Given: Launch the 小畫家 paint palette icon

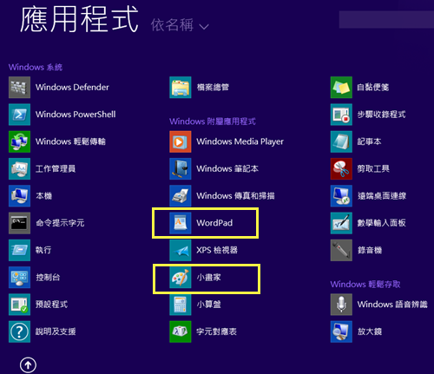Looking at the screenshot, I should 181,278.
